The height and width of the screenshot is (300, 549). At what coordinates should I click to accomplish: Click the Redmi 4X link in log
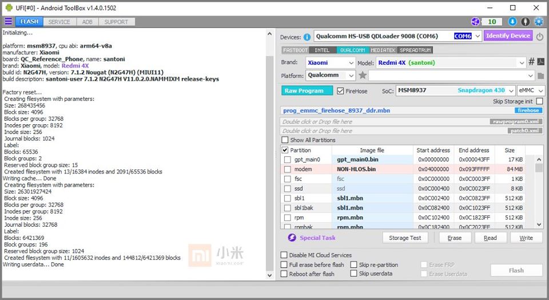[75, 66]
